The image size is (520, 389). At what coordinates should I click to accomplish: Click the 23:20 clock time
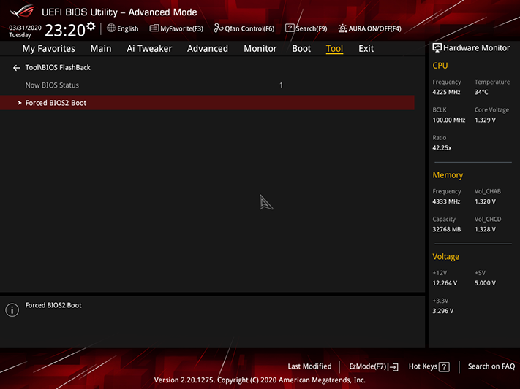pos(65,30)
